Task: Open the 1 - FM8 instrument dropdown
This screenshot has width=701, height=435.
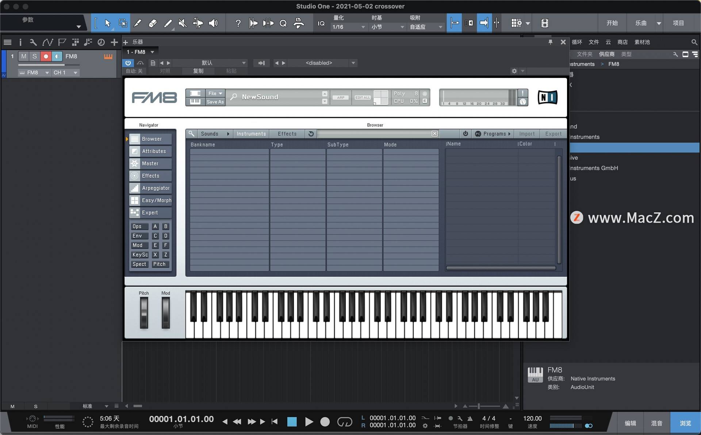Action: pos(141,52)
